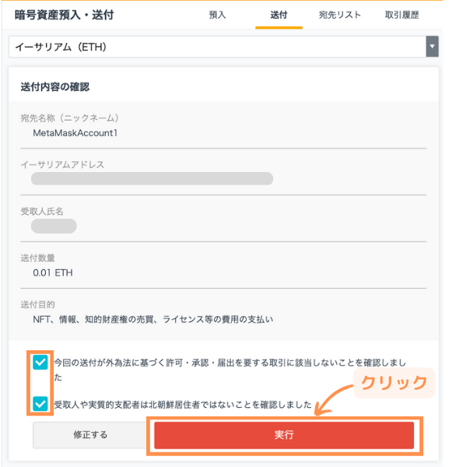Click the red 実行 button

[x=284, y=435]
